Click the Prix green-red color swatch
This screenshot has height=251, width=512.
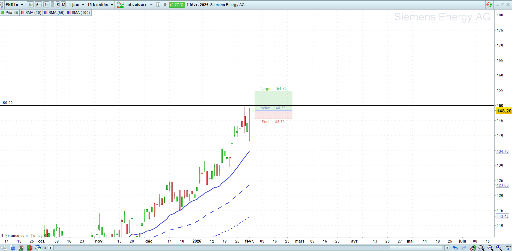click(3, 13)
